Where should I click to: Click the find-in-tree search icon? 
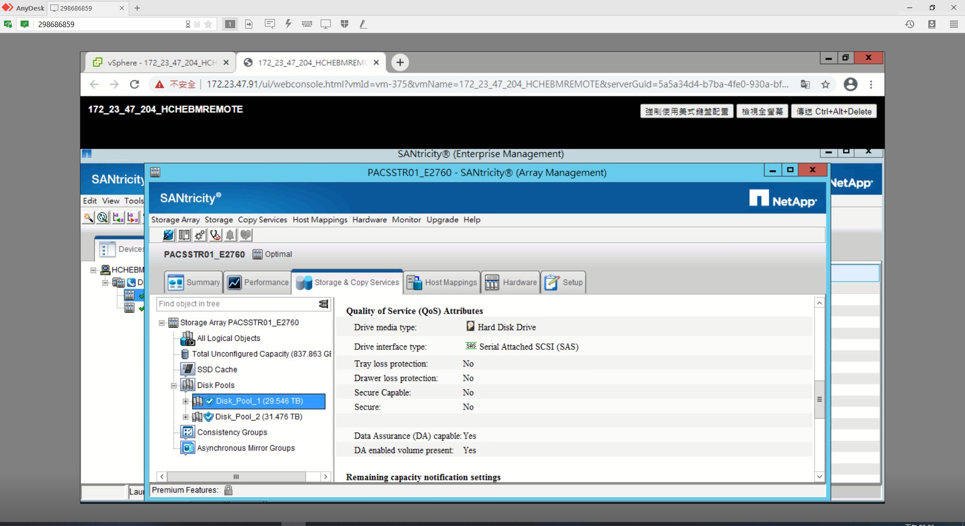(324, 304)
